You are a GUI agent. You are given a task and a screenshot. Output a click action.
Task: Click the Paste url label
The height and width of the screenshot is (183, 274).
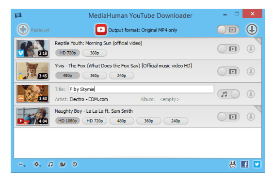[40, 30]
